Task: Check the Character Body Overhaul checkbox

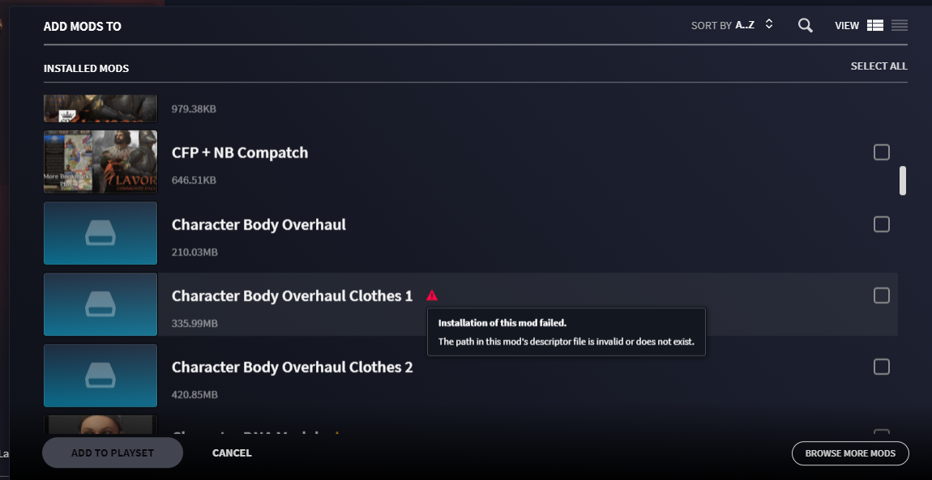Action: (x=882, y=224)
